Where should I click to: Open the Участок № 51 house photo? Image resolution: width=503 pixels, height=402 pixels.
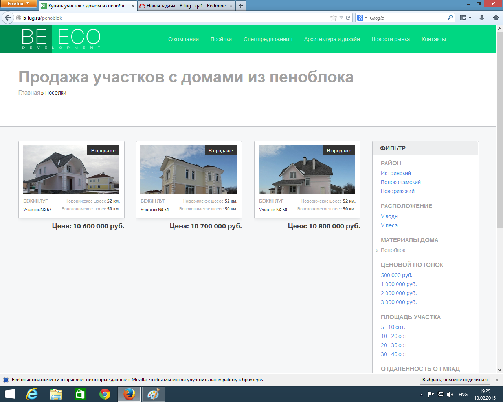point(189,170)
